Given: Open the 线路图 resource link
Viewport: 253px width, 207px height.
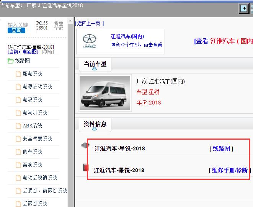Looking at the screenshot, I should [221, 148].
